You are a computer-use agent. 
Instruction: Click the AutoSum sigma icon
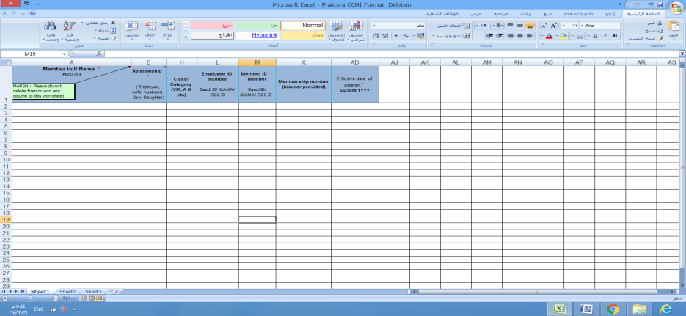tap(113, 22)
